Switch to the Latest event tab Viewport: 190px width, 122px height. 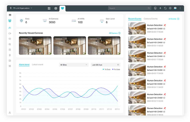pyautogui.click(x=38, y=64)
